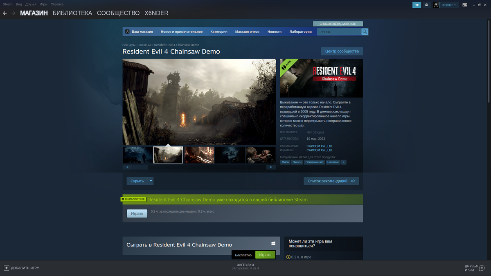
Task: Click the Все игры breadcrumb
Action: click(x=129, y=45)
